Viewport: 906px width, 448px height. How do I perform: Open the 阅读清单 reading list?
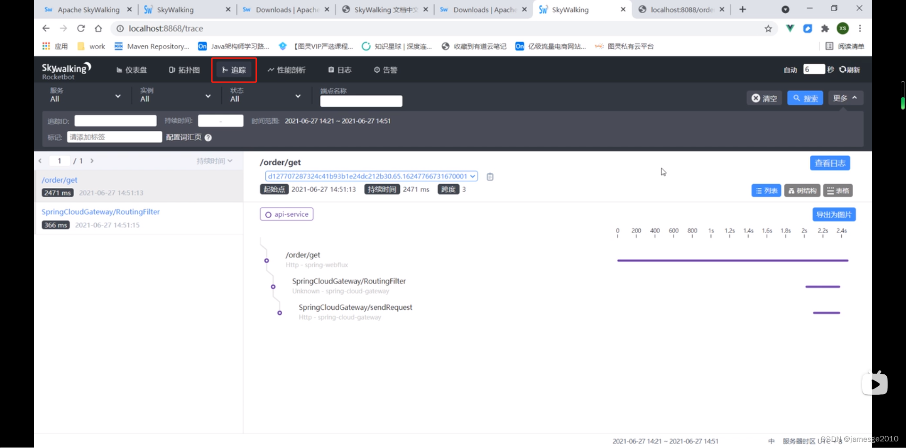click(845, 46)
